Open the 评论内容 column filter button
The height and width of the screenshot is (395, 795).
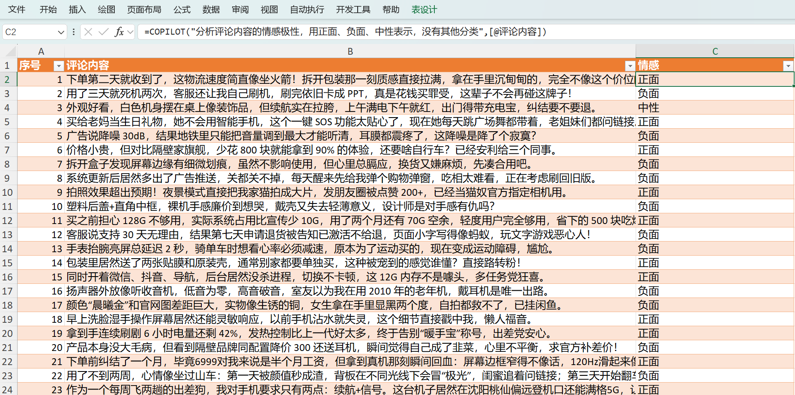point(629,66)
